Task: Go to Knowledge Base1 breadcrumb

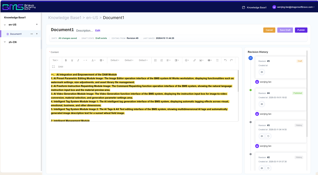Action: click(x=65, y=18)
